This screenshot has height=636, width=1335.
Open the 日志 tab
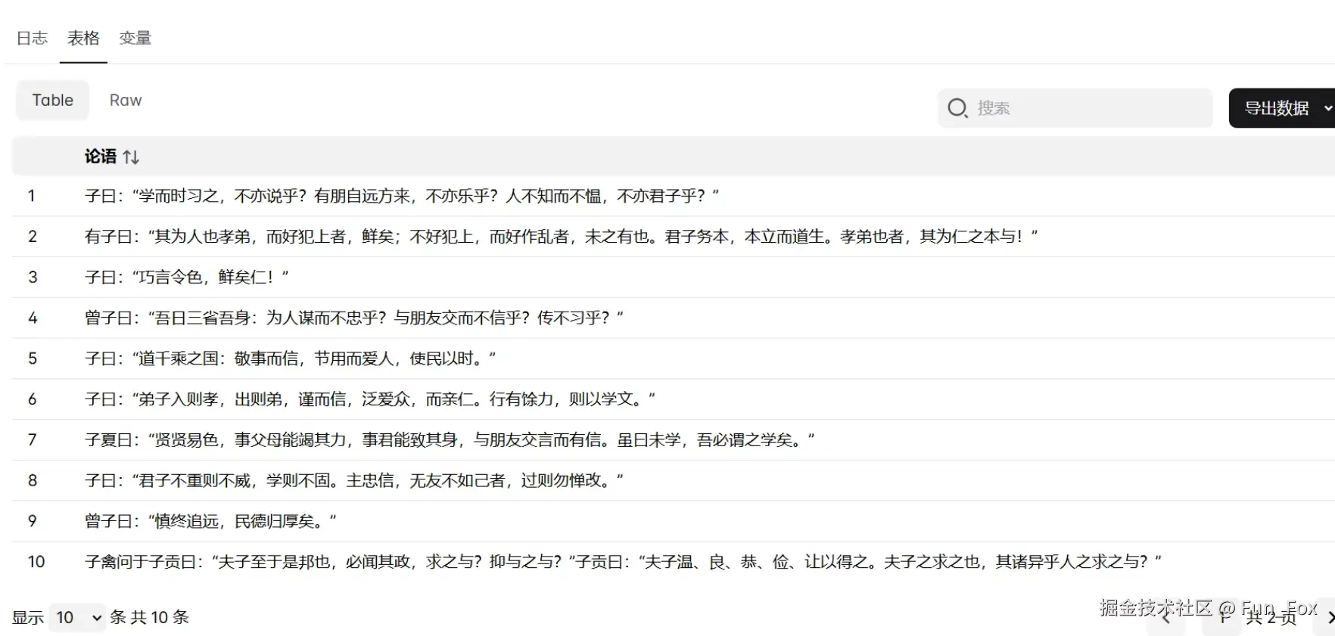(32, 38)
